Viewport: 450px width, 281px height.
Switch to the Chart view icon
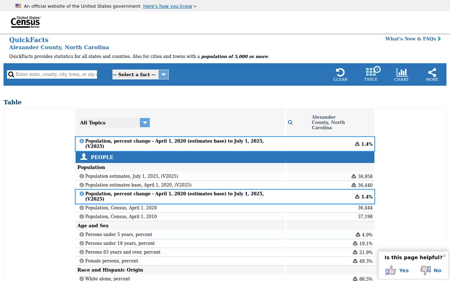coord(401,72)
